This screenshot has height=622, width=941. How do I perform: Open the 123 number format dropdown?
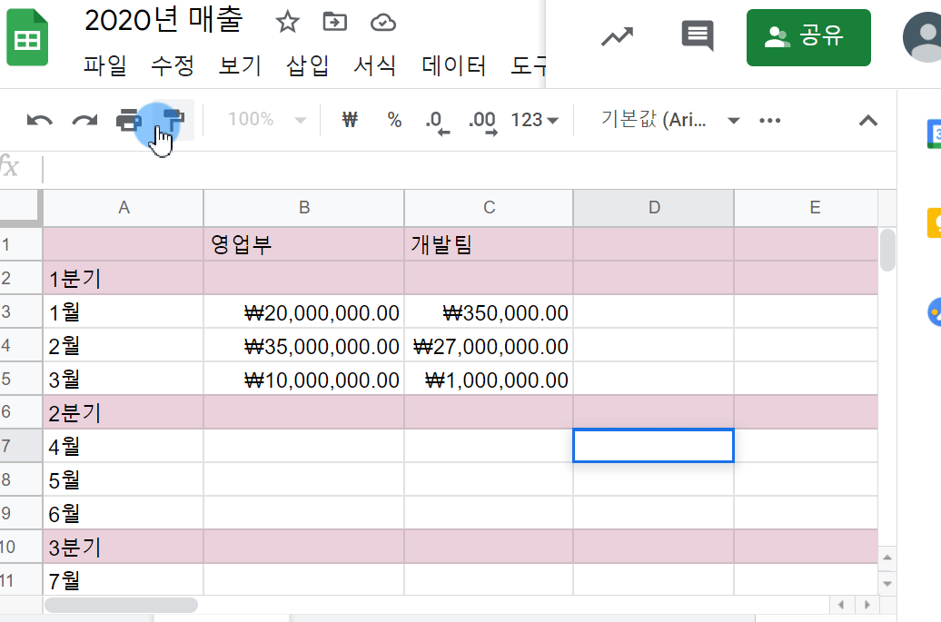click(x=534, y=120)
